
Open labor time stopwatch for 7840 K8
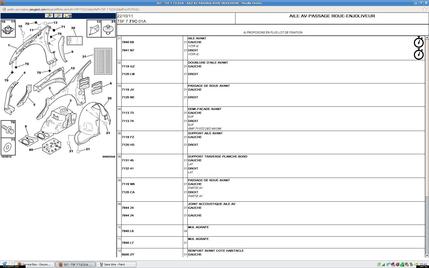pos(419,42)
